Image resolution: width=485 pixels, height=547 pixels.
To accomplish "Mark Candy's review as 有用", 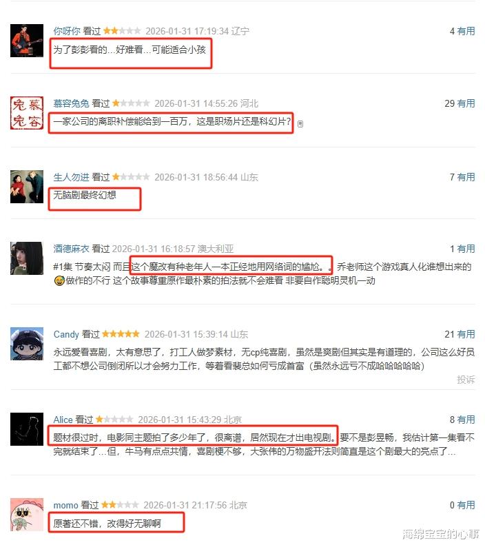I will click(x=466, y=334).
